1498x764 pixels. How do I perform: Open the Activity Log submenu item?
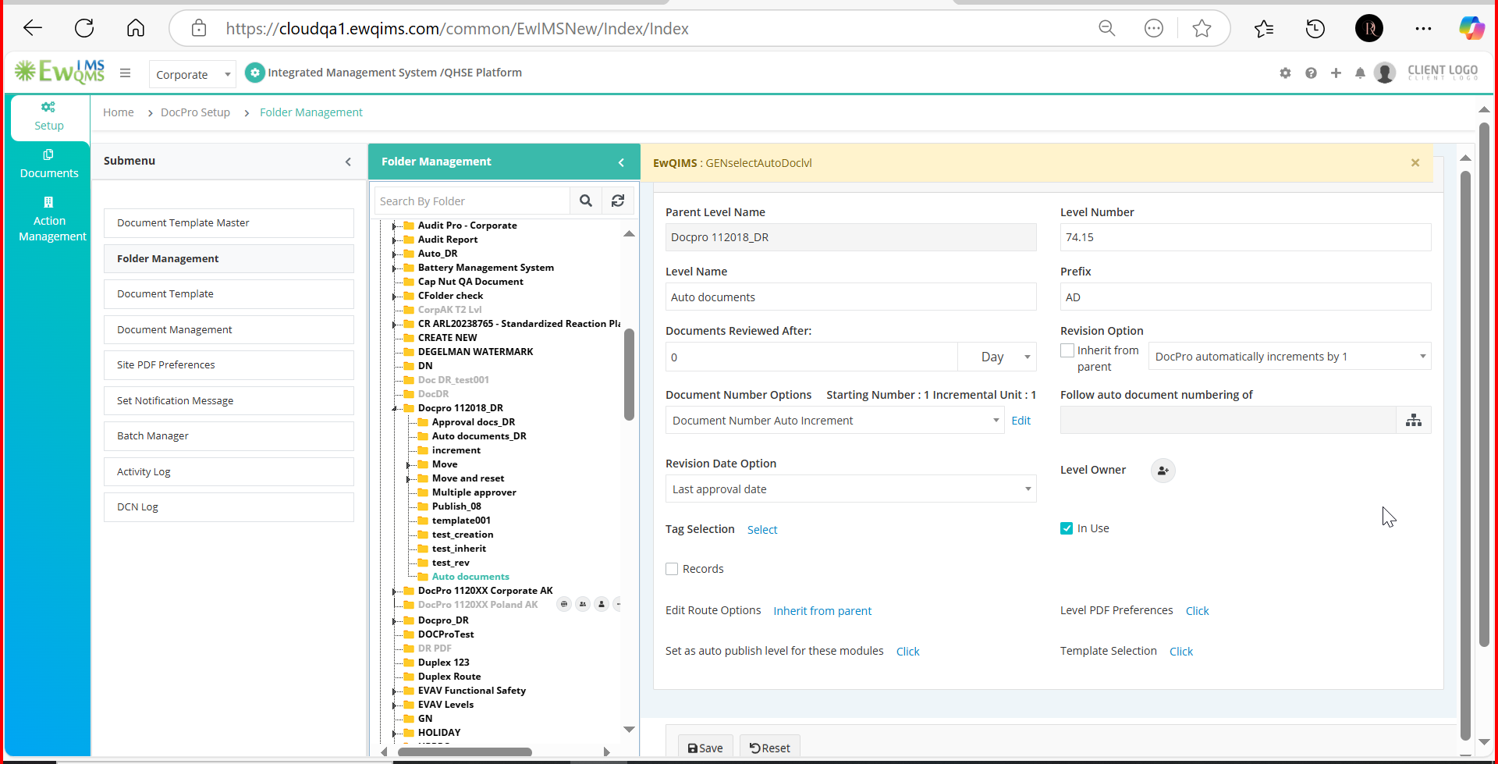coord(229,472)
